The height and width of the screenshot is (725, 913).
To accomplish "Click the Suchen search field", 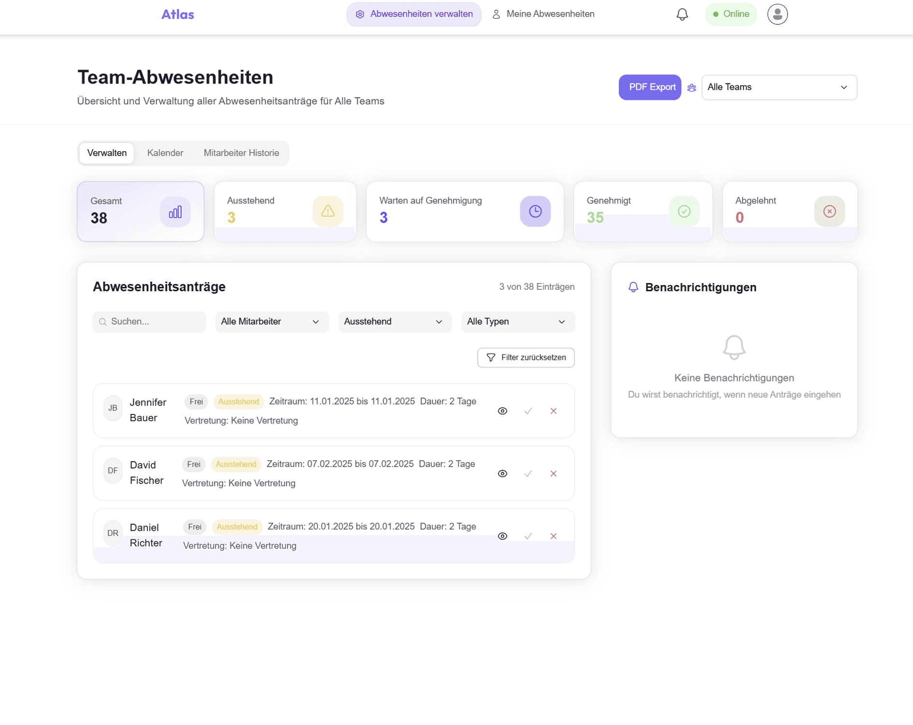I will coord(149,322).
